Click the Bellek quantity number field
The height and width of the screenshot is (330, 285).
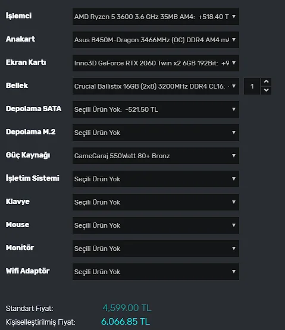click(x=252, y=86)
